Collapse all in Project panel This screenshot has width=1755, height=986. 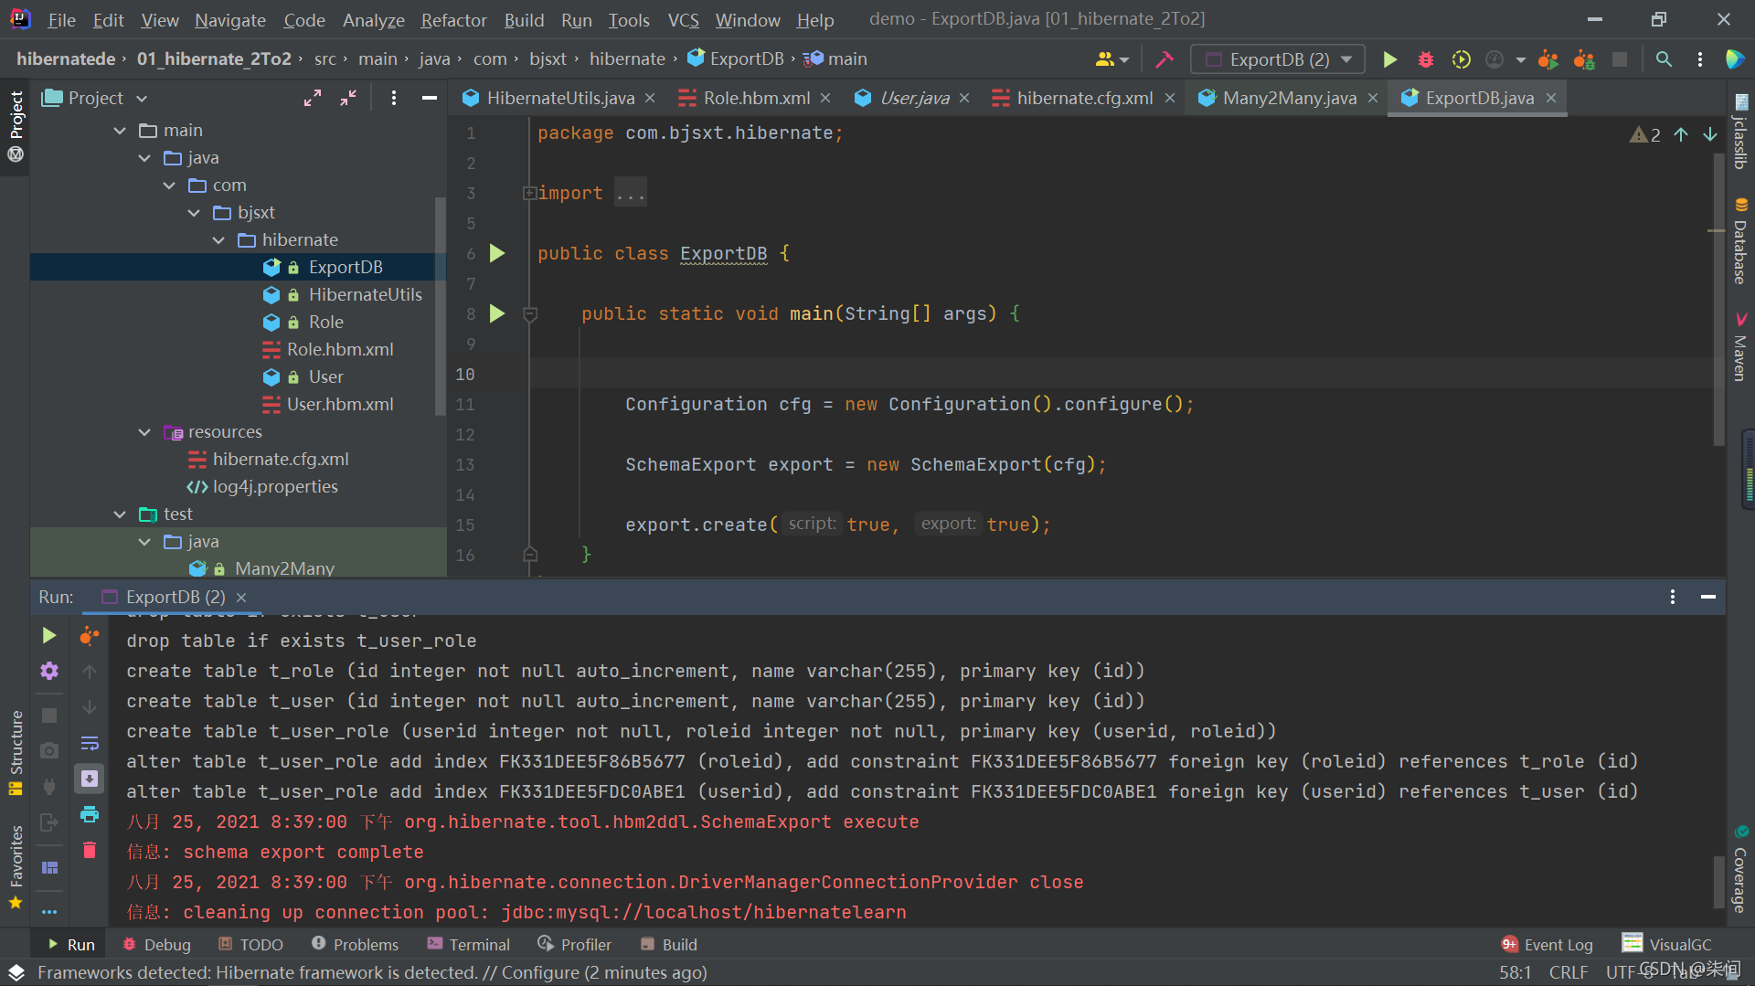tap(348, 98)
